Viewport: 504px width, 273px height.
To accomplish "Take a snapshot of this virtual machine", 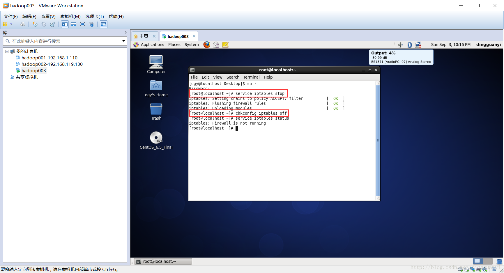I will 35,24.
